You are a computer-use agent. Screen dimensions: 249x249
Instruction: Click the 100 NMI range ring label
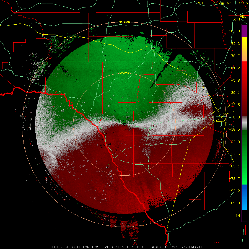[x=124, y=22]
